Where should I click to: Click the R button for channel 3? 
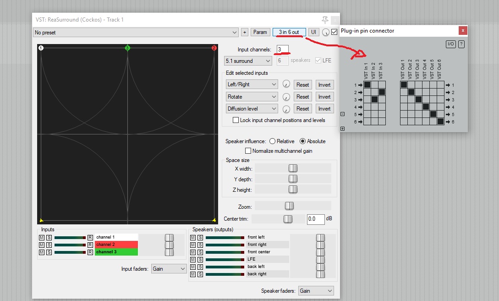90,252
